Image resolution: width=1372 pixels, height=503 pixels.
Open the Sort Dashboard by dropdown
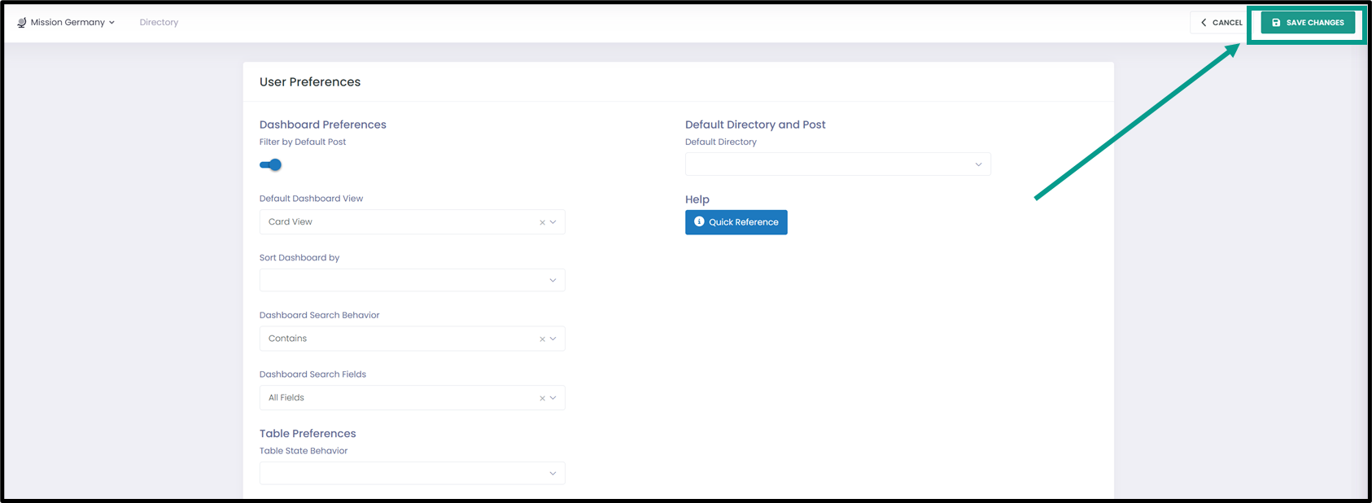point(412,280)
